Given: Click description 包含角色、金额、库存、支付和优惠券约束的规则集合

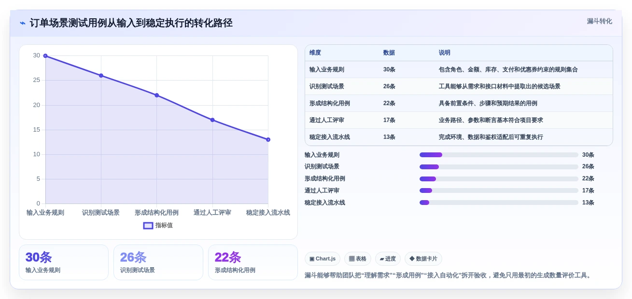Looking at the screenshot, I should point(508,69).
